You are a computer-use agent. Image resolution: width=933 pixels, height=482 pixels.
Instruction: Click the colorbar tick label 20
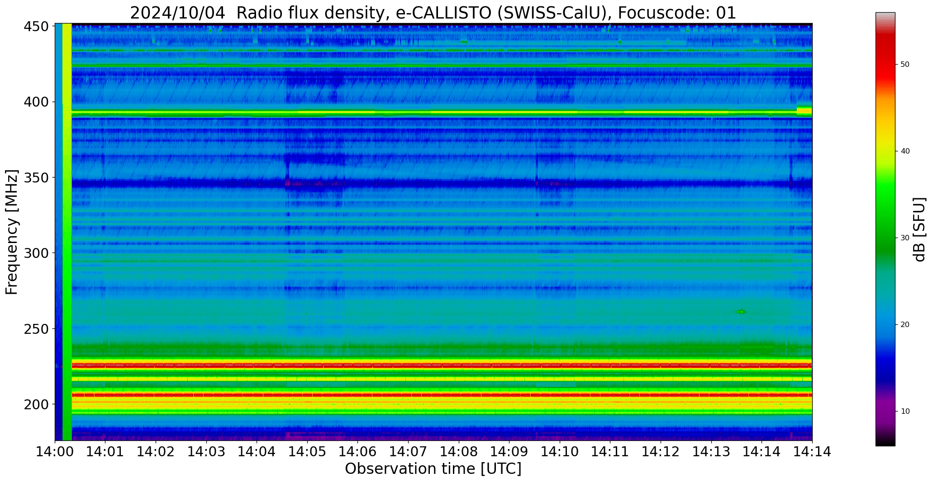(905, 325)
